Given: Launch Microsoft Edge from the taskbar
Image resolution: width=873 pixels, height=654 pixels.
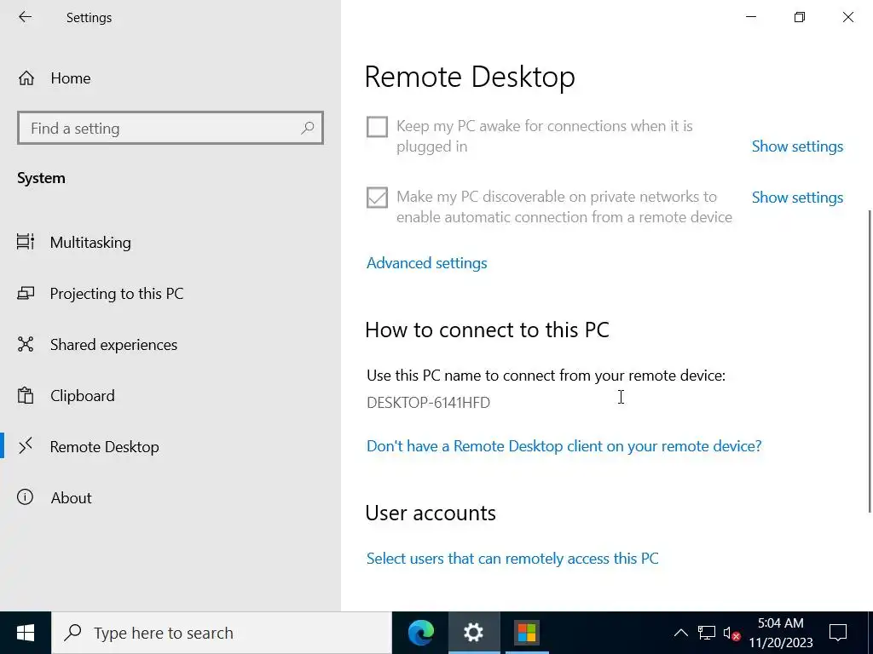Looking at the screenshot, I should (x=421, y=633).
